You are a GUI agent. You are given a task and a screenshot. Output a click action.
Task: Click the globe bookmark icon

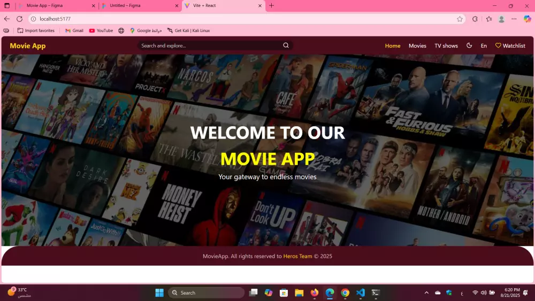pyautogui.click(x=121, y=30)
